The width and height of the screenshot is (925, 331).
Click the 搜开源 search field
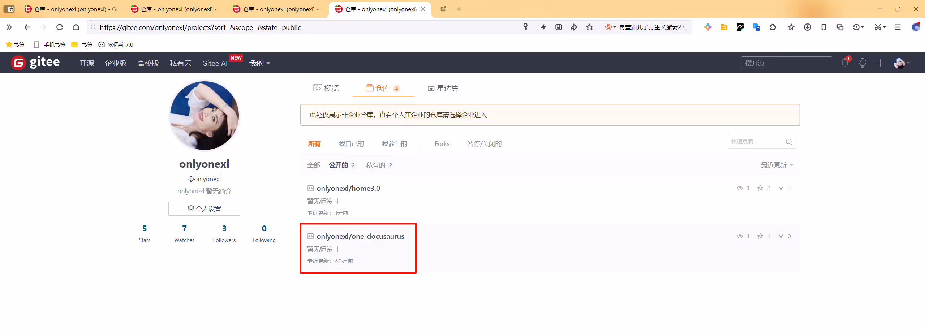point(786,63)
